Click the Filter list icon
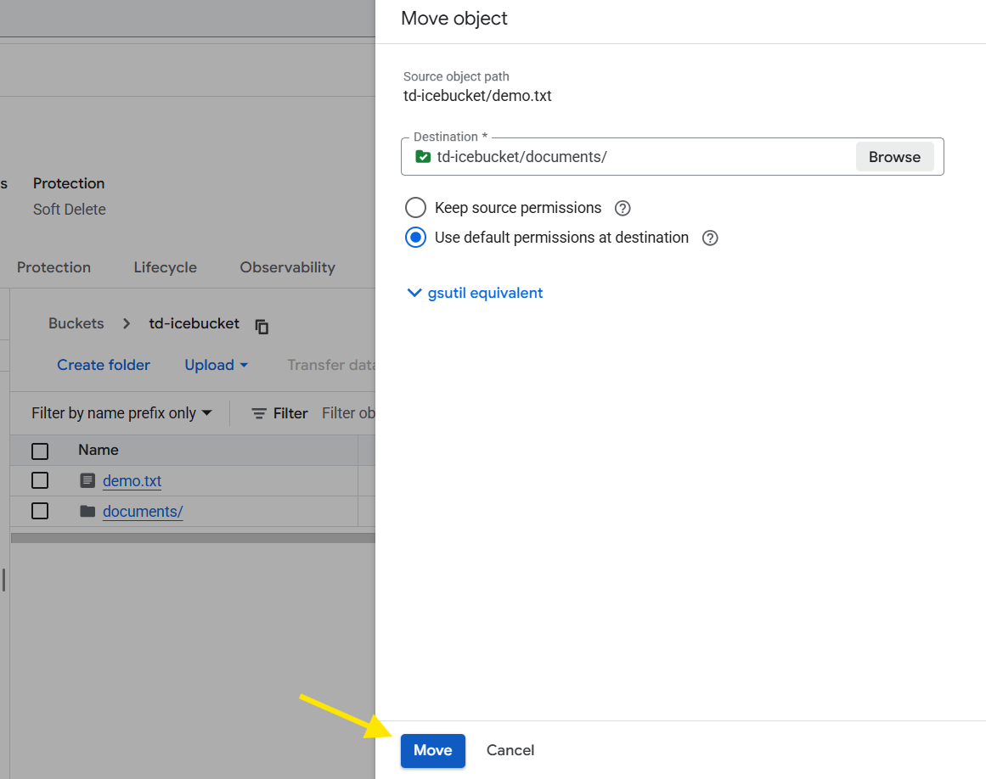 click(x=259, y=413)
